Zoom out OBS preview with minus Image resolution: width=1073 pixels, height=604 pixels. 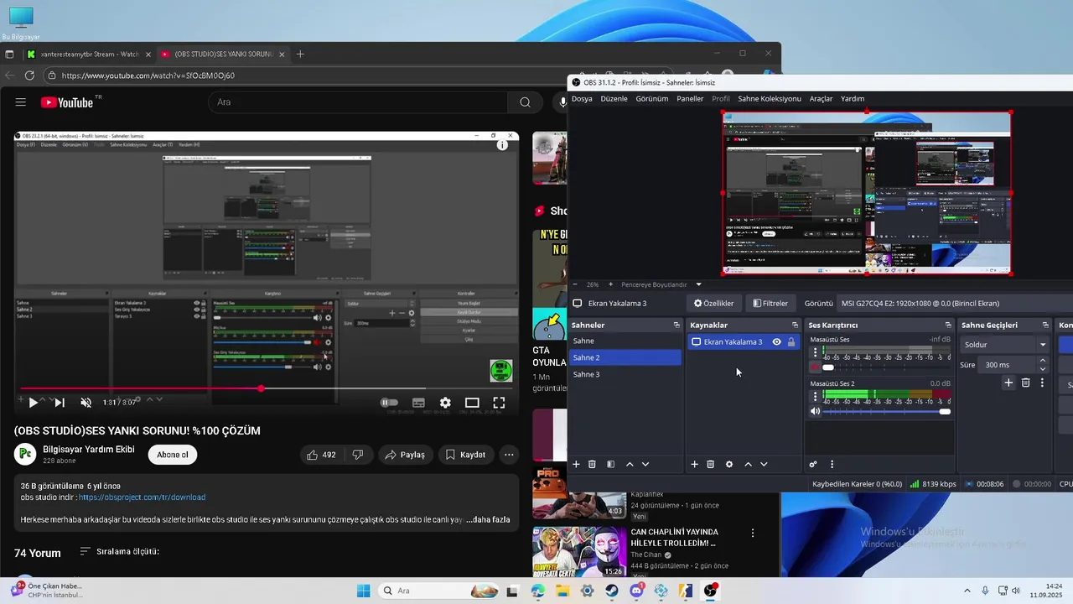(574, 284)
